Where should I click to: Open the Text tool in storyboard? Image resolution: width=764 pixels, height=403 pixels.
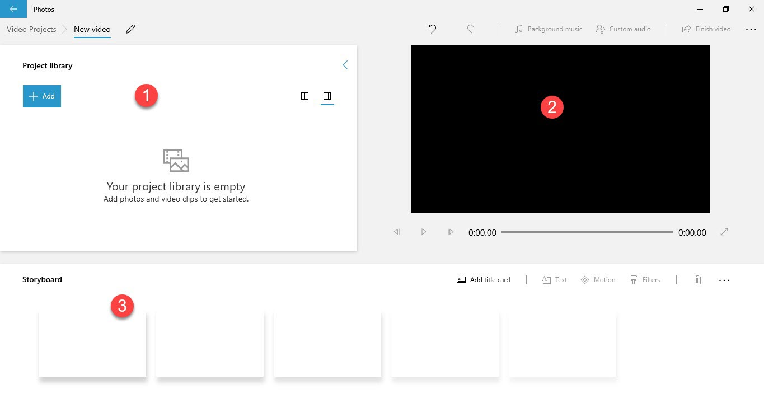click(x=555, y=280)
